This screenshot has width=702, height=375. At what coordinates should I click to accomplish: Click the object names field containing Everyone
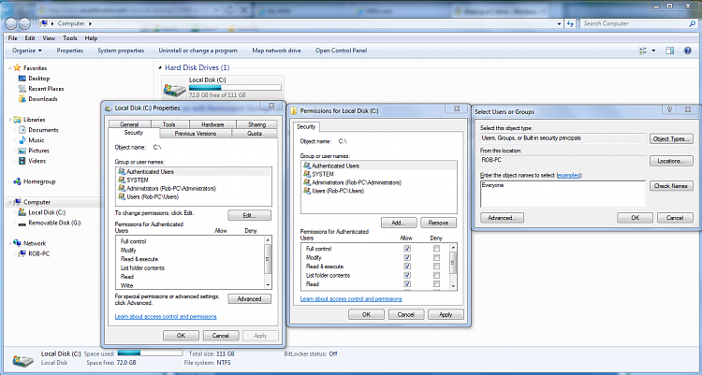(563, 194)
